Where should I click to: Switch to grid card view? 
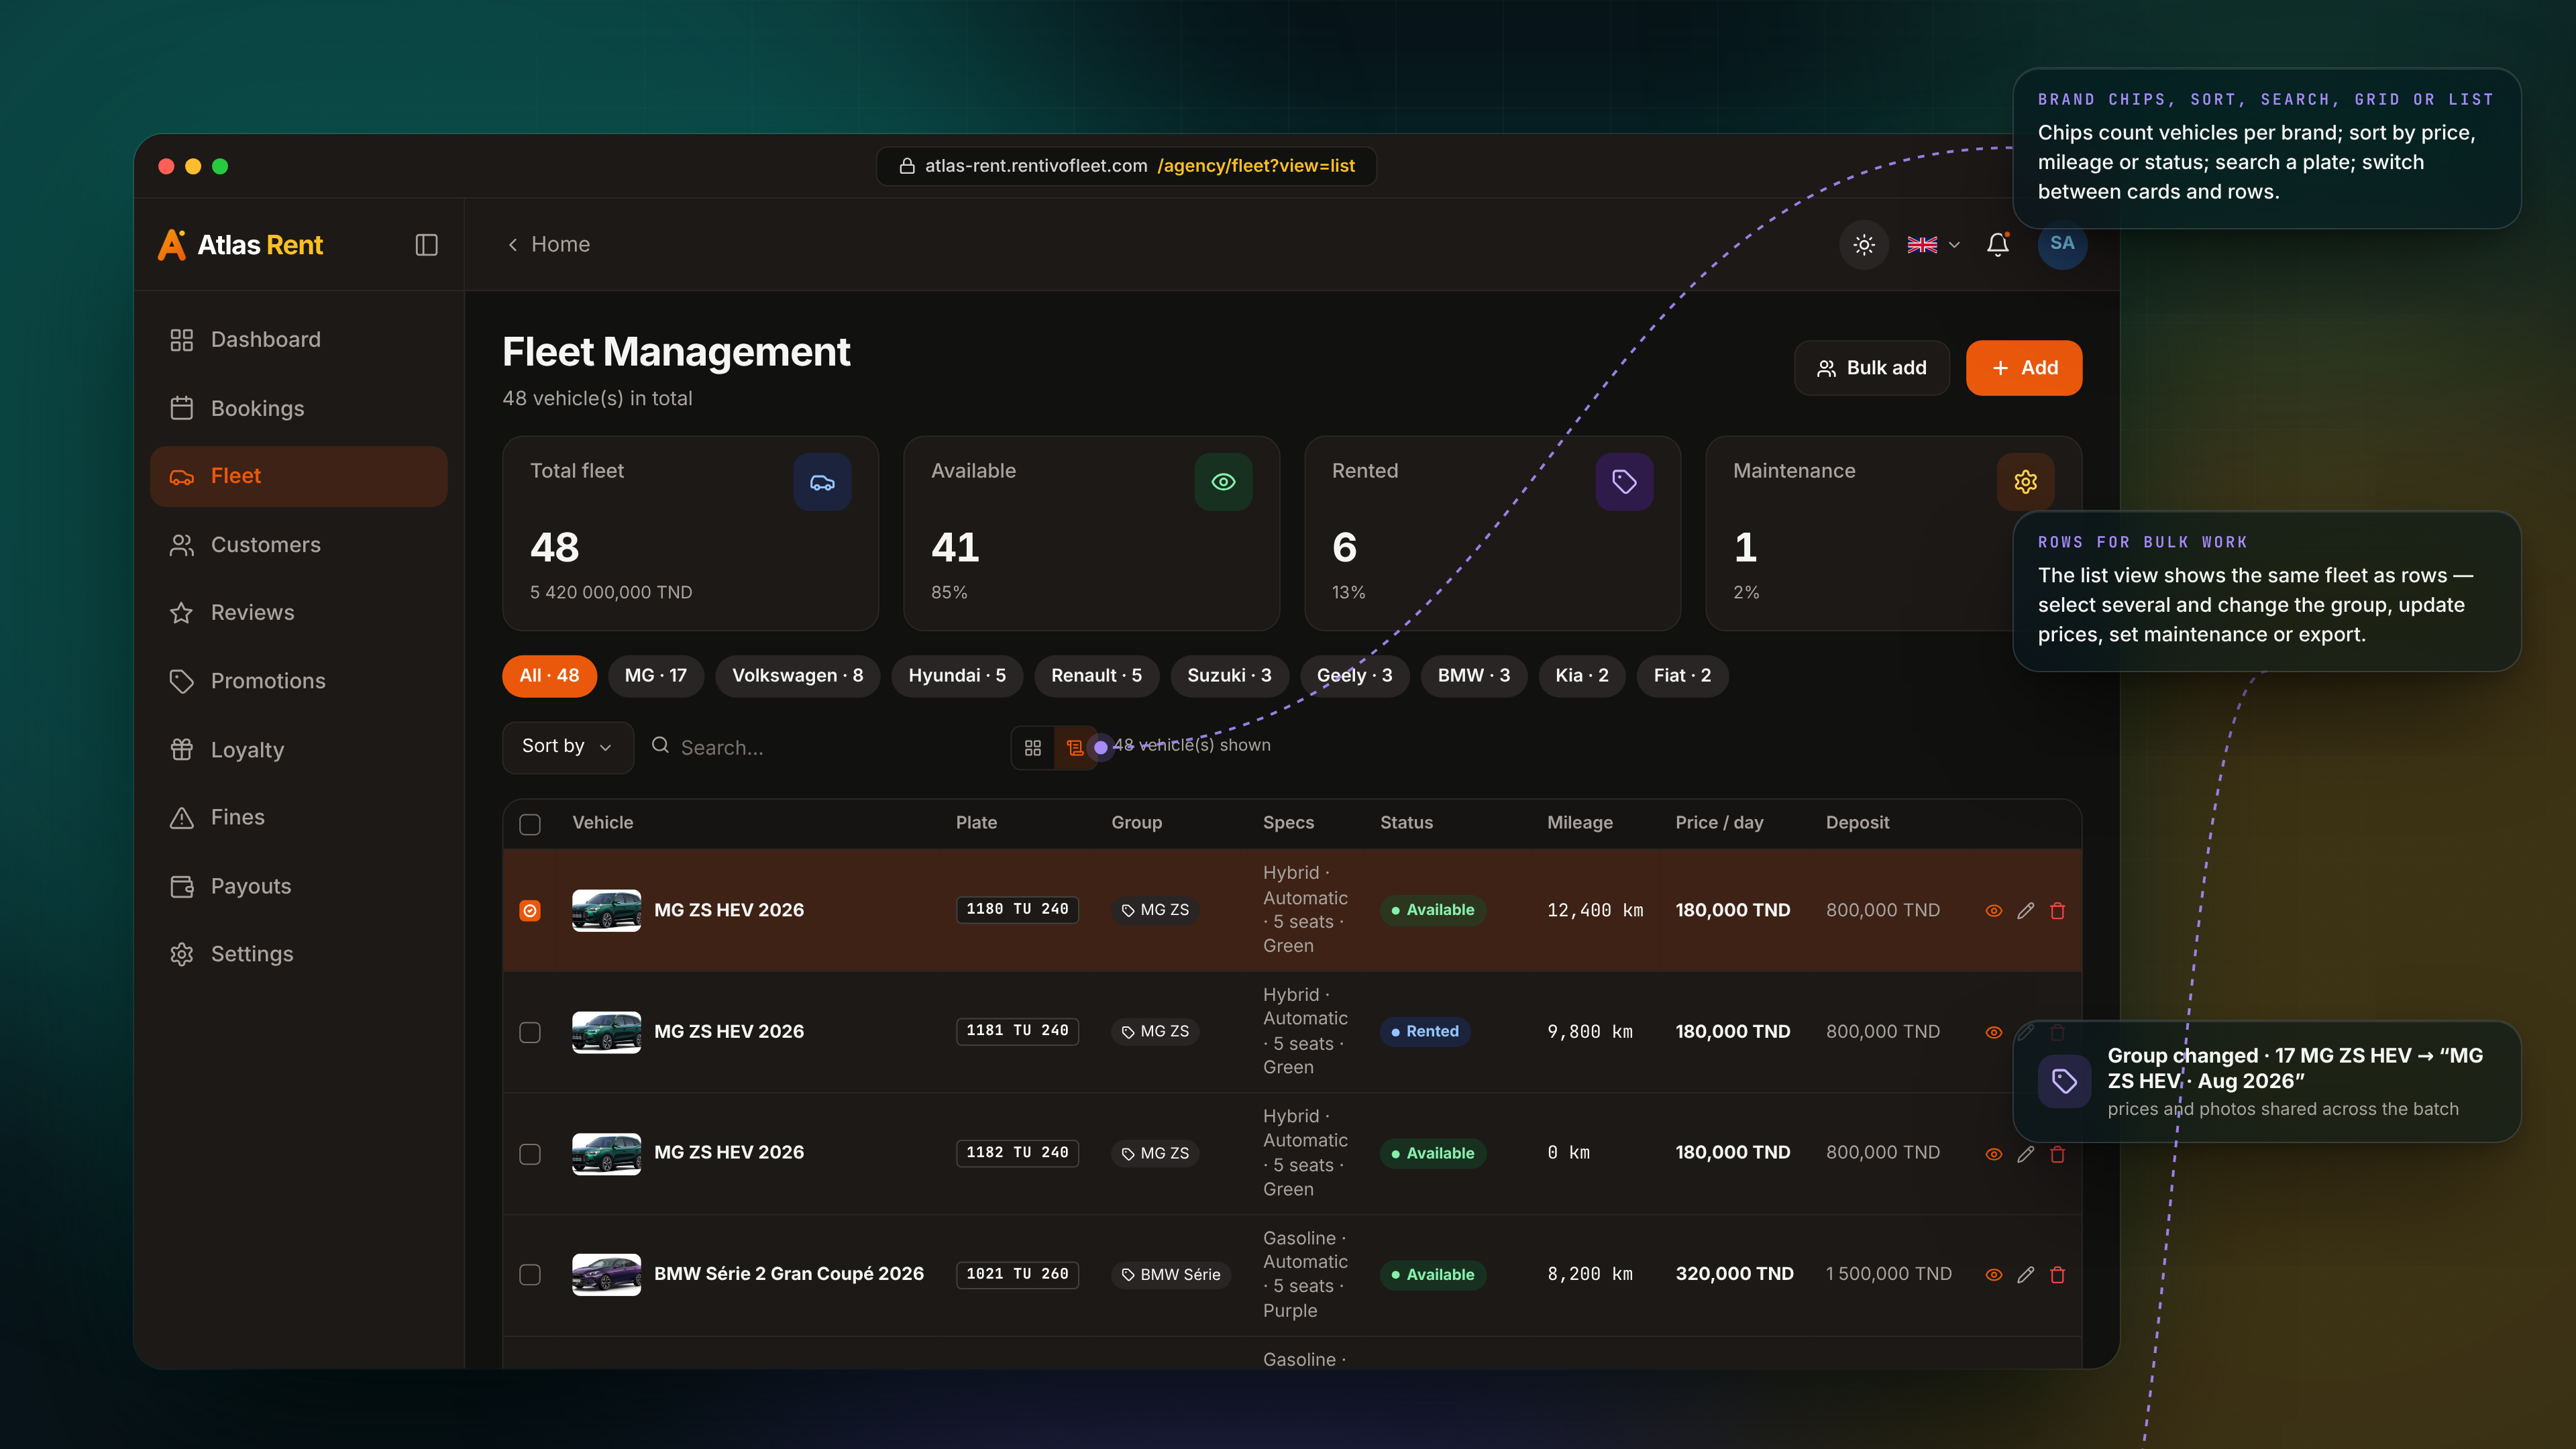pos(1033,748)
